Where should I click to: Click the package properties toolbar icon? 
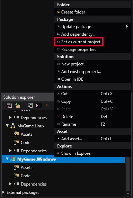[30, 106]
